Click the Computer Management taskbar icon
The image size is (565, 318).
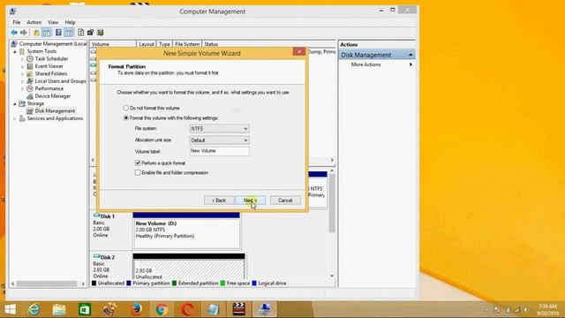(264, 309)
